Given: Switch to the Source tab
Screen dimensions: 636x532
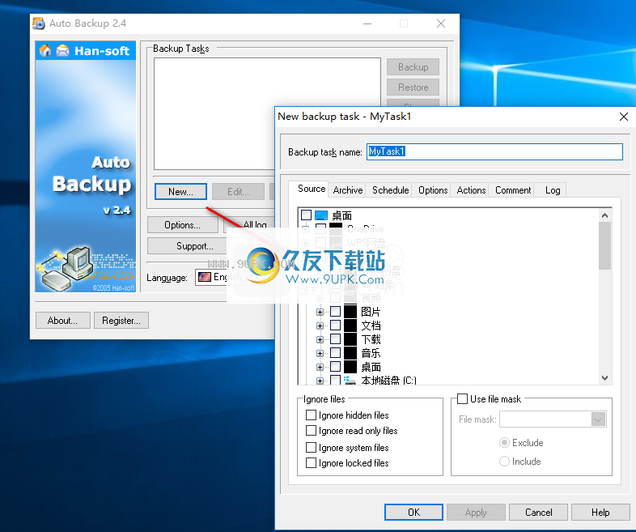Looking at the screenshot, I should [311, 189].
